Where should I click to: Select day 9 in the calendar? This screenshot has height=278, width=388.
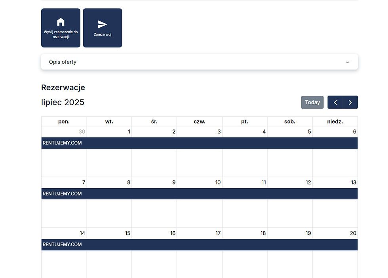[x=174, y=182]
